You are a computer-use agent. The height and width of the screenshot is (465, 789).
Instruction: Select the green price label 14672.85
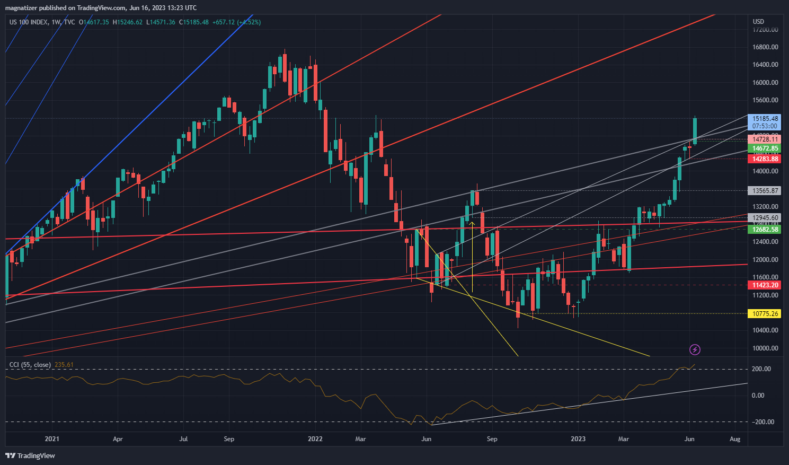point(765,148)
